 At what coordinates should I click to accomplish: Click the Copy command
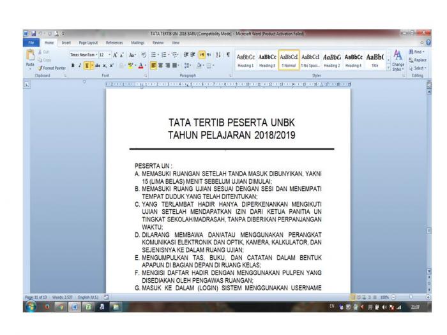pyautogui.click(x=45, y=60)
